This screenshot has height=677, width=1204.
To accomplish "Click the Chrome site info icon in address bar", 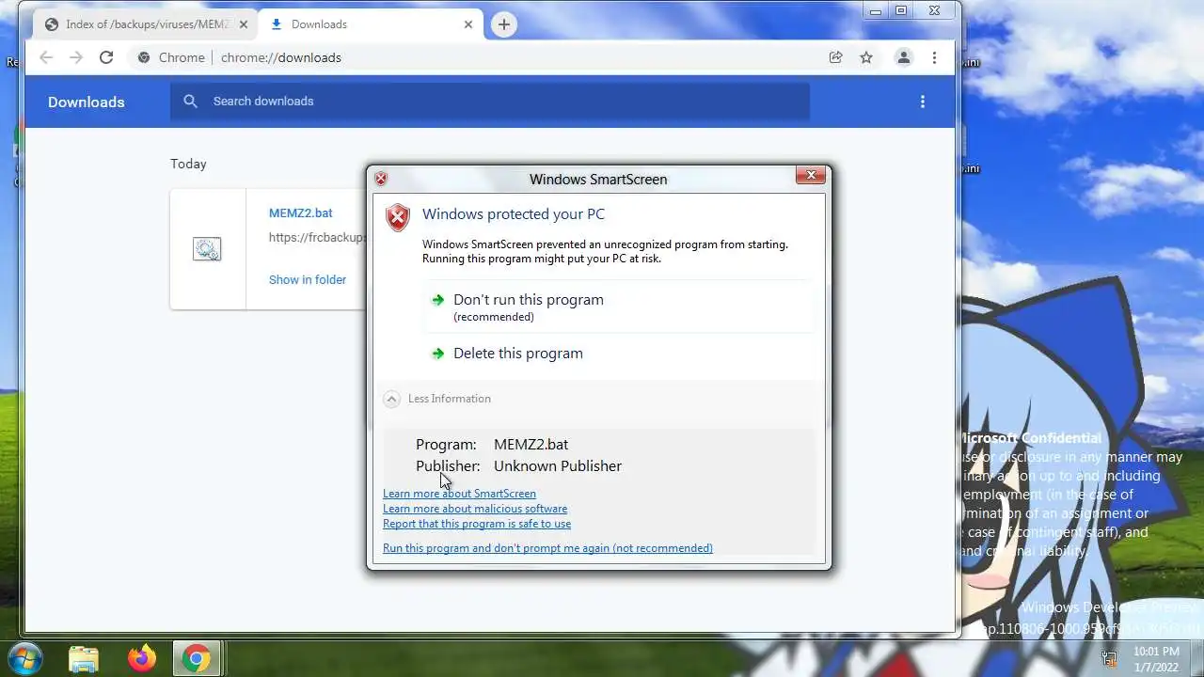I will 144,57.
